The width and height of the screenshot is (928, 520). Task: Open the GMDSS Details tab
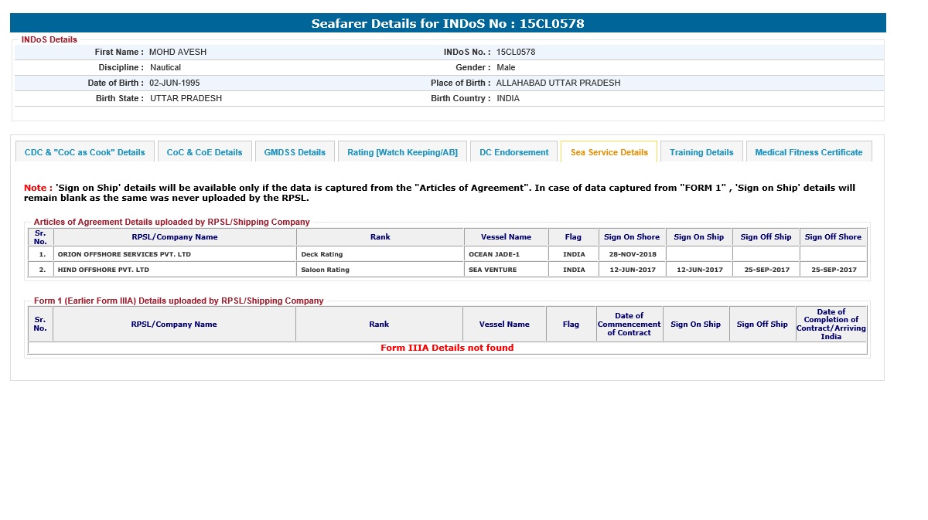295,152
